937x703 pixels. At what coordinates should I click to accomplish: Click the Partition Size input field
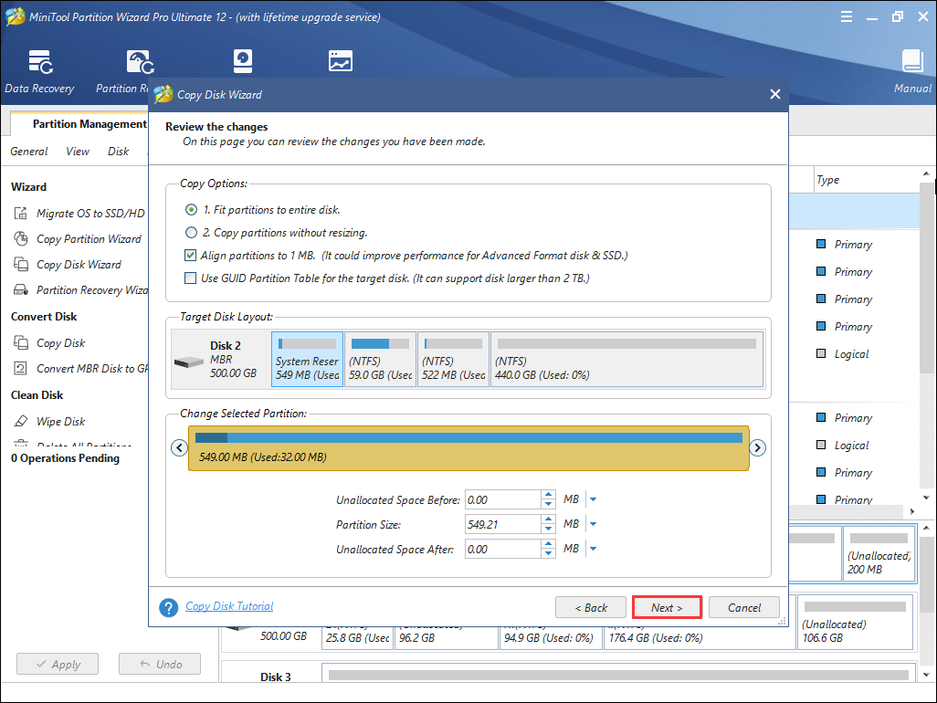click(x=503, y=524)
